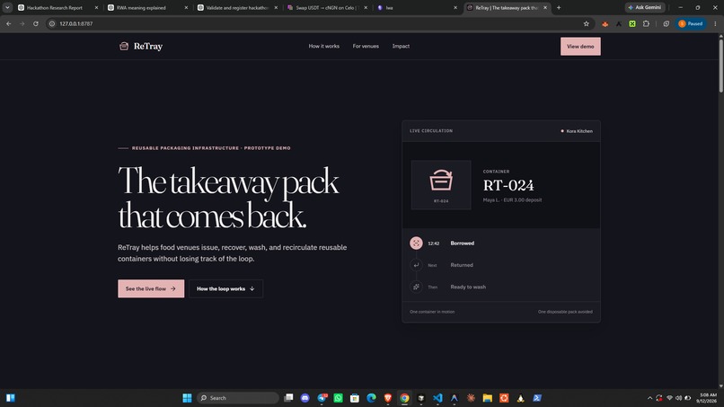Switch to Swap USDT cNGN on Celo tab

click(x=327, y=8)
